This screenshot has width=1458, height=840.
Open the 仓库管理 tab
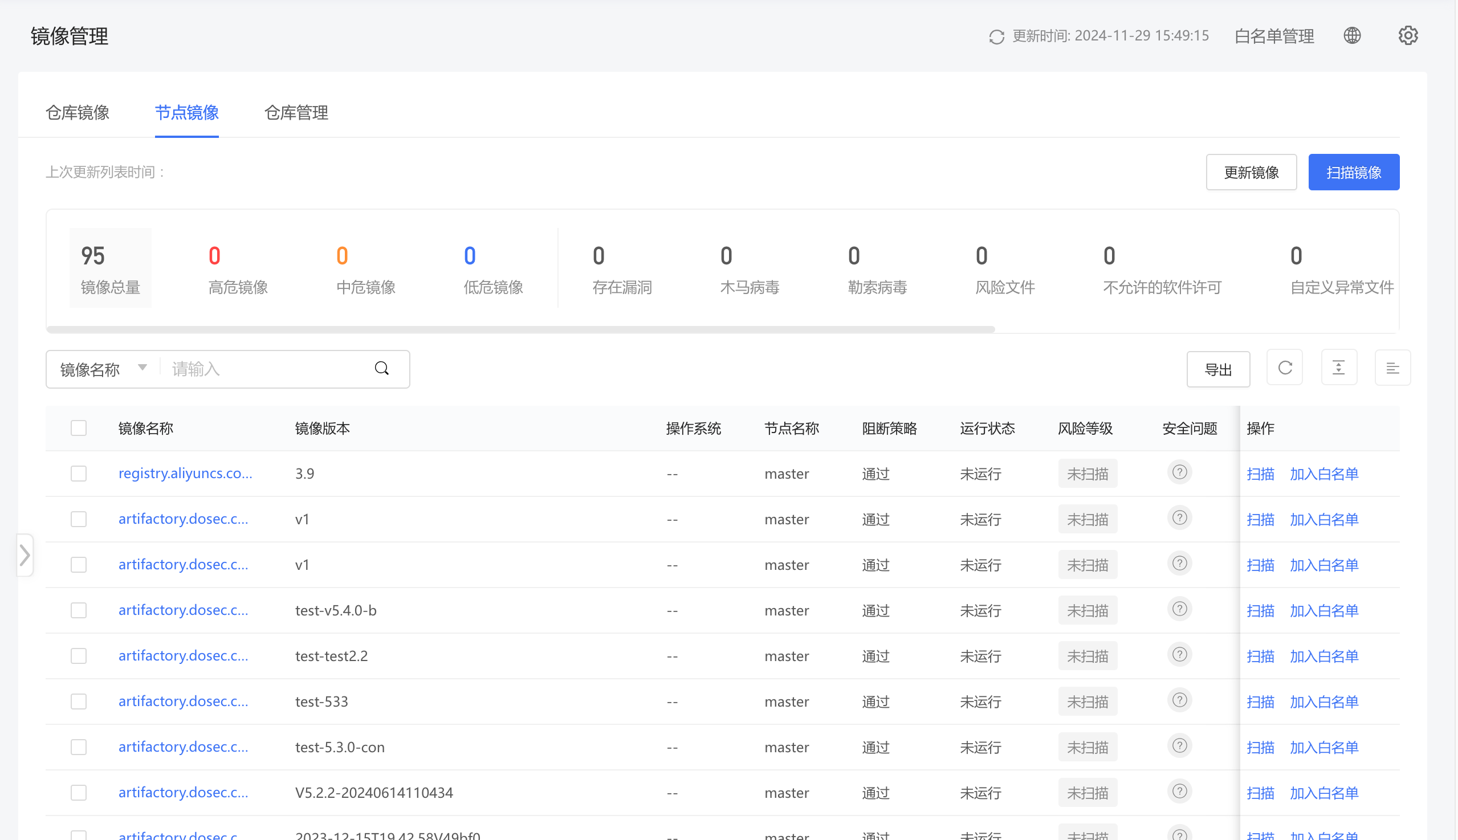pos(296,112)
